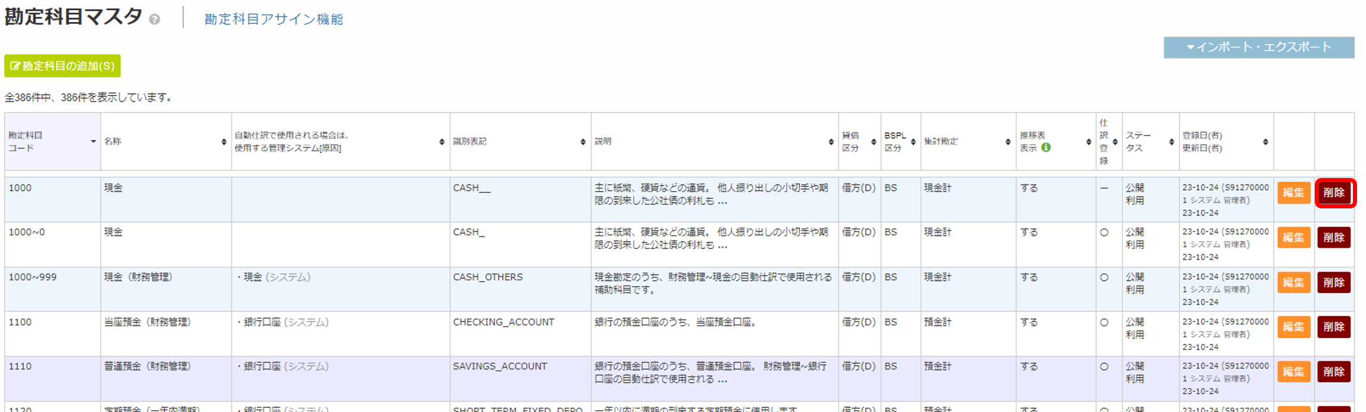Click the CASH__ identifier in row 1000
This screenshot has width=1366, height=412.
[x=472, y=188]
